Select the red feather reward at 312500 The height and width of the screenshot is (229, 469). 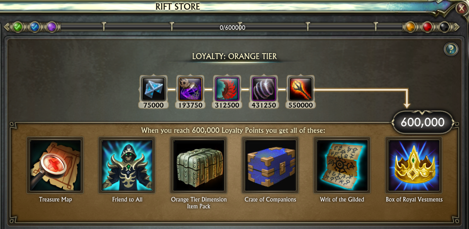(227, 89)
